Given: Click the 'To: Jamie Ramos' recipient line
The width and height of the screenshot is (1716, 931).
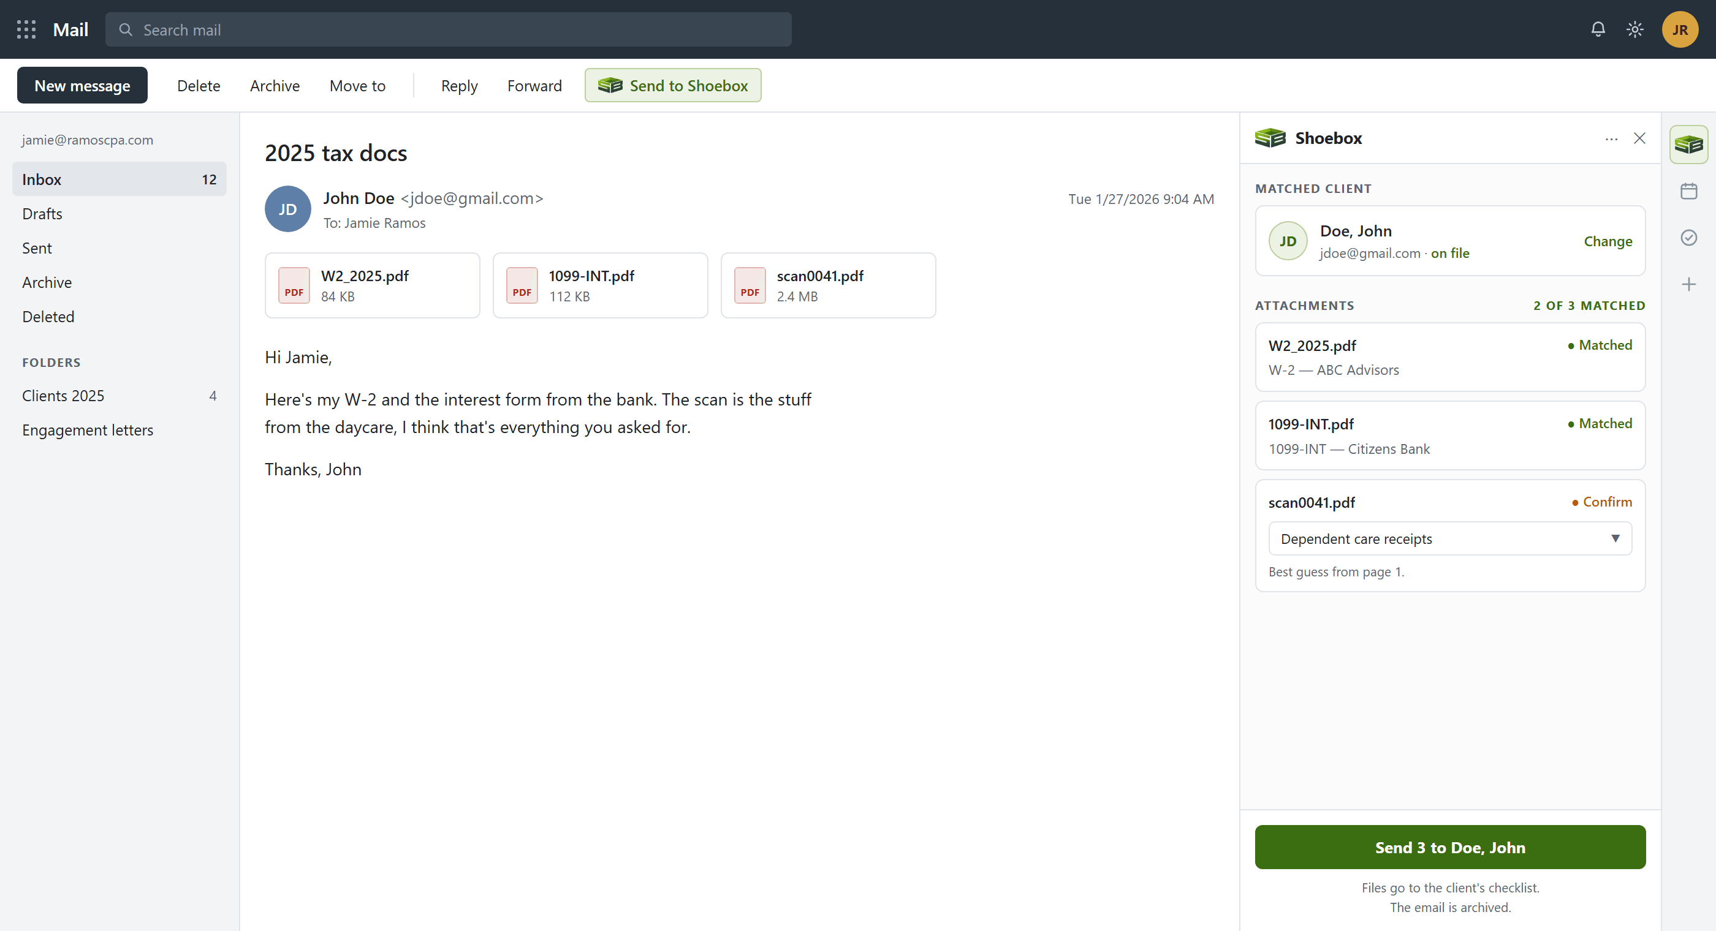Looking at the screenshot, I should coord(374,223).
